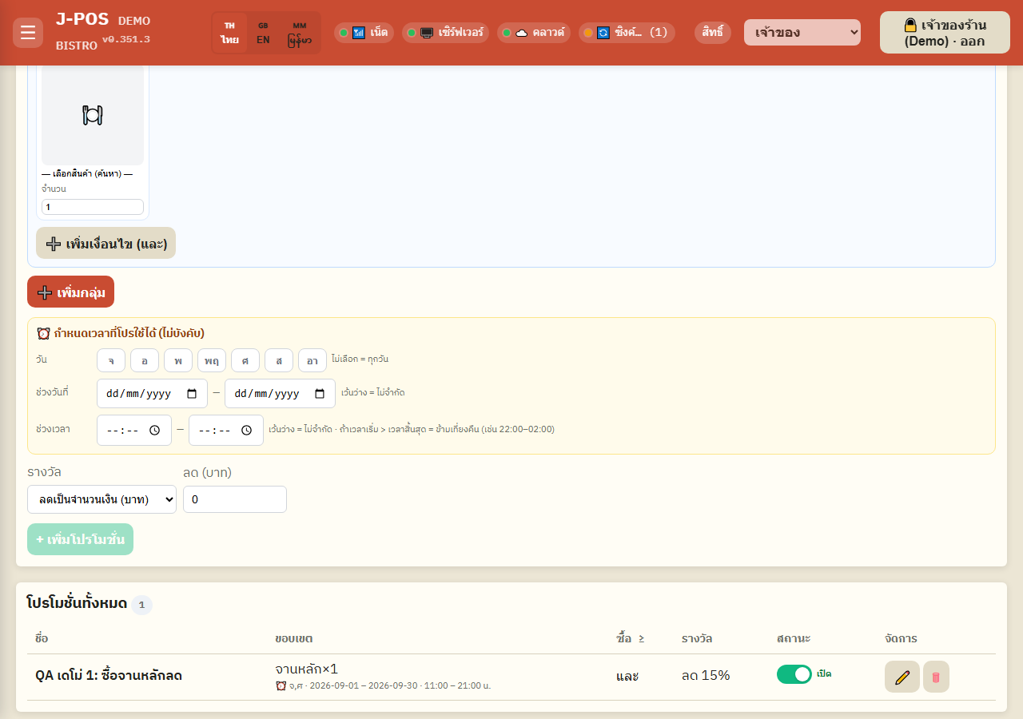Open the hamburger menu

28,33
